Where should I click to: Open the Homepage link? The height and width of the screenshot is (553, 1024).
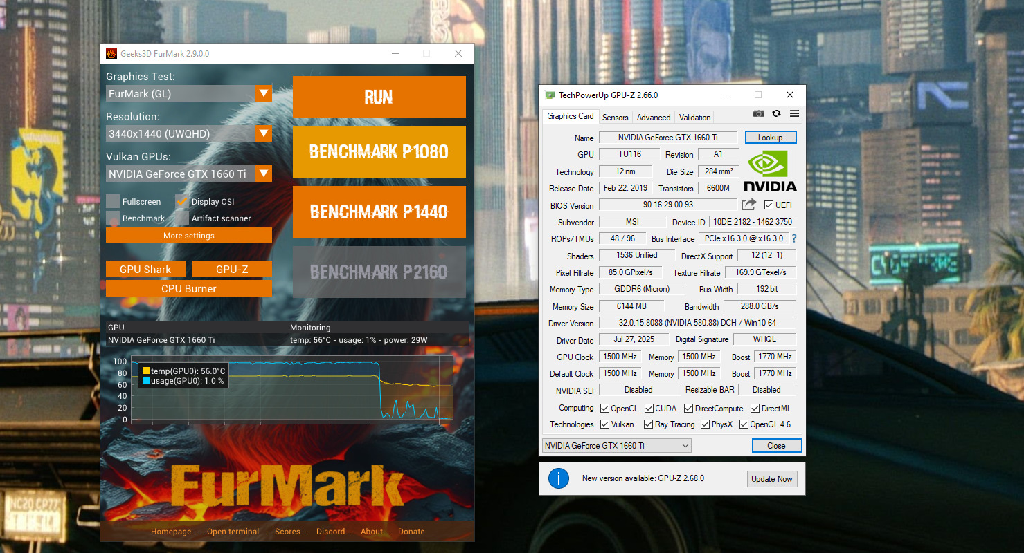pyautogui.click(x=171, y=532)
